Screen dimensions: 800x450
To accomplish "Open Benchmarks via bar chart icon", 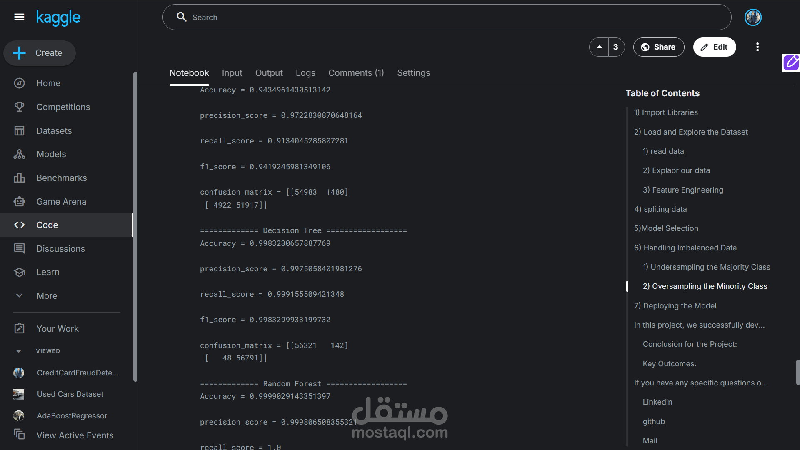I will click(x=19, y=178).
